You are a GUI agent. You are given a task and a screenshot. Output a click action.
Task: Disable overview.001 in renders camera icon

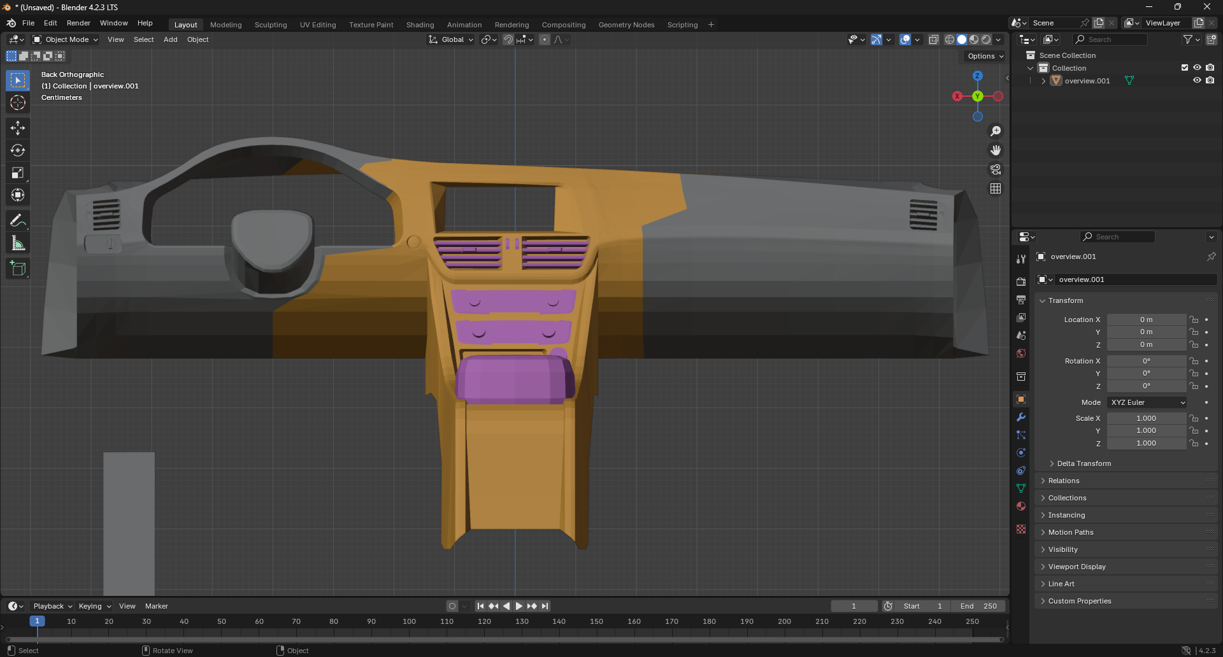click(1210, 80)
